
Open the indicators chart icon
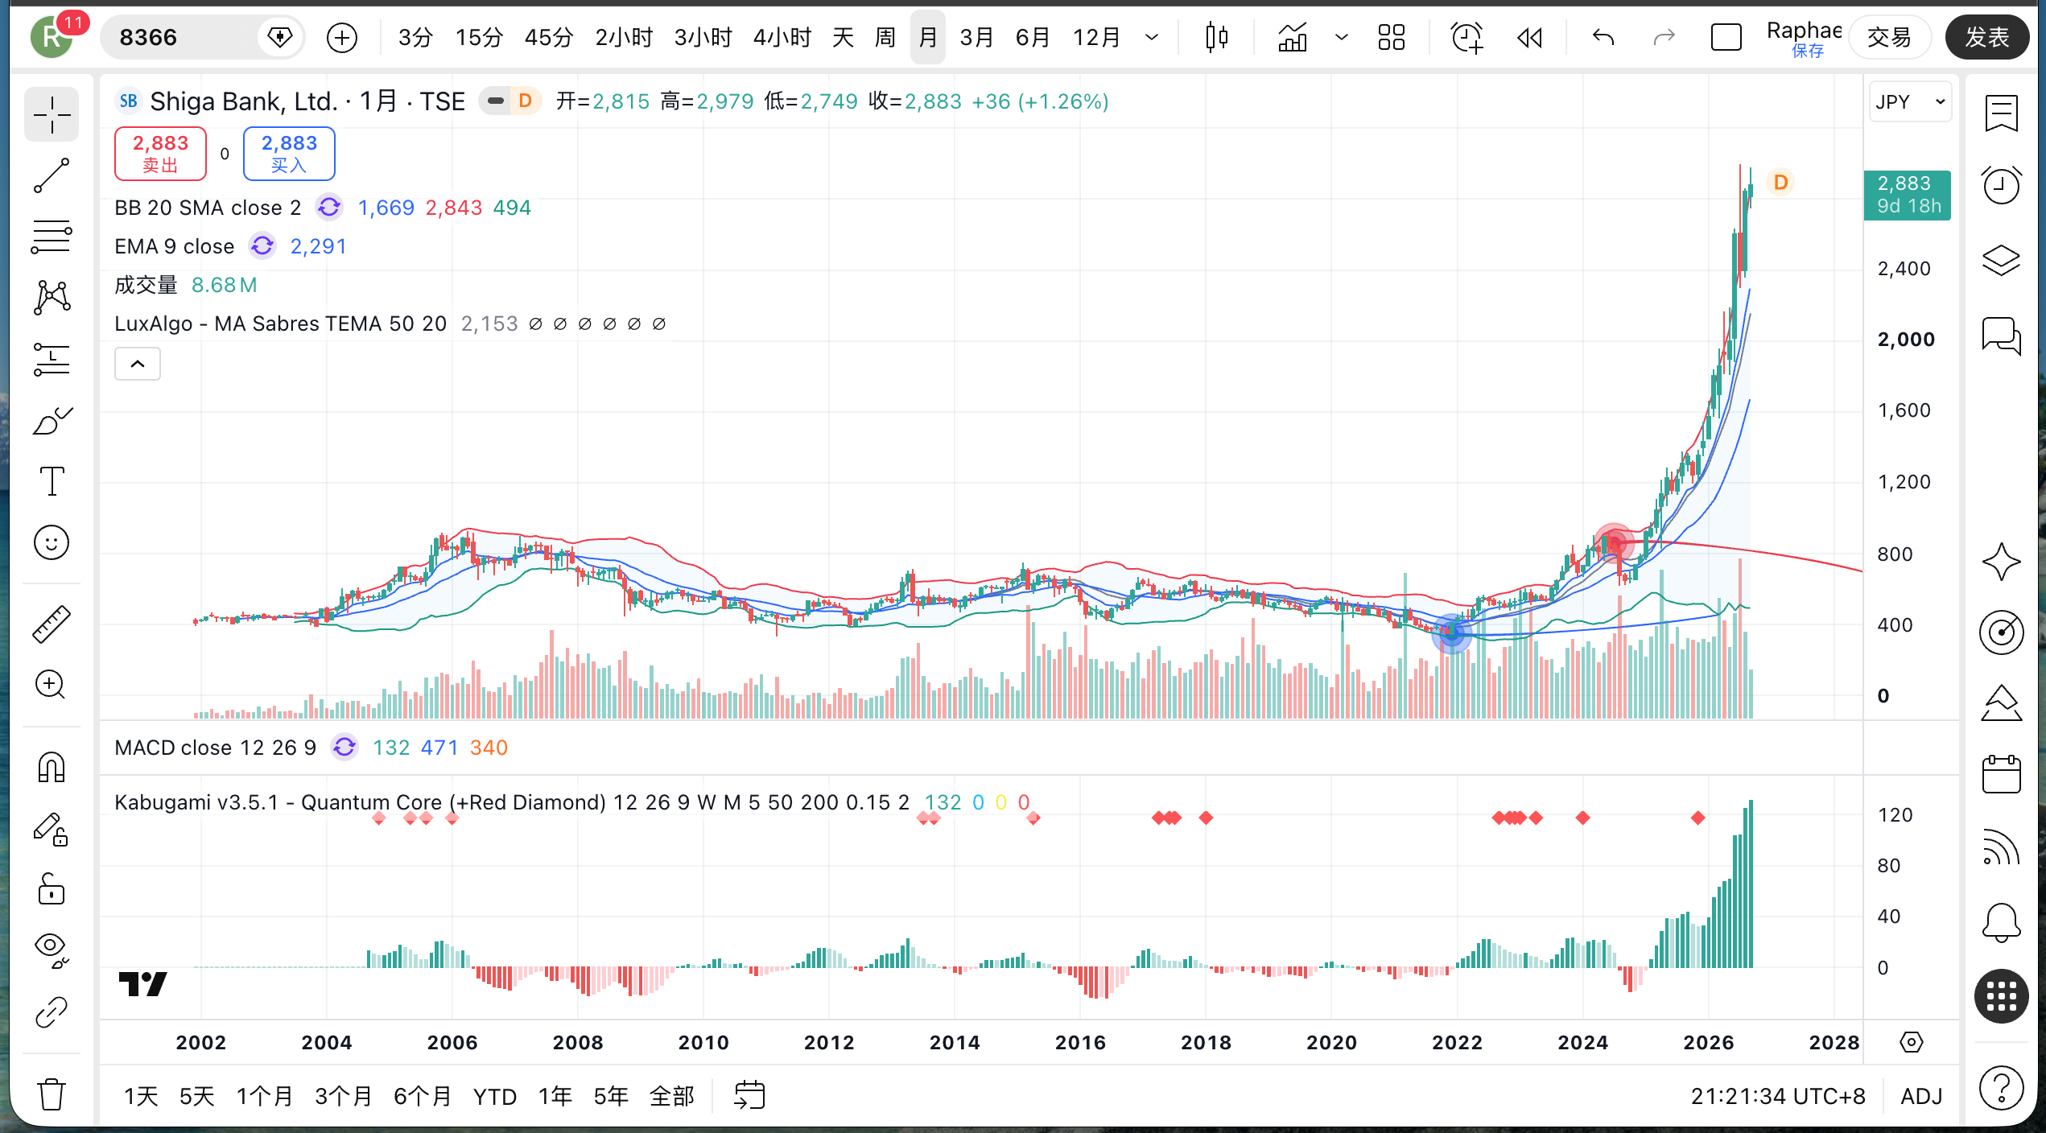point(1293,37)
